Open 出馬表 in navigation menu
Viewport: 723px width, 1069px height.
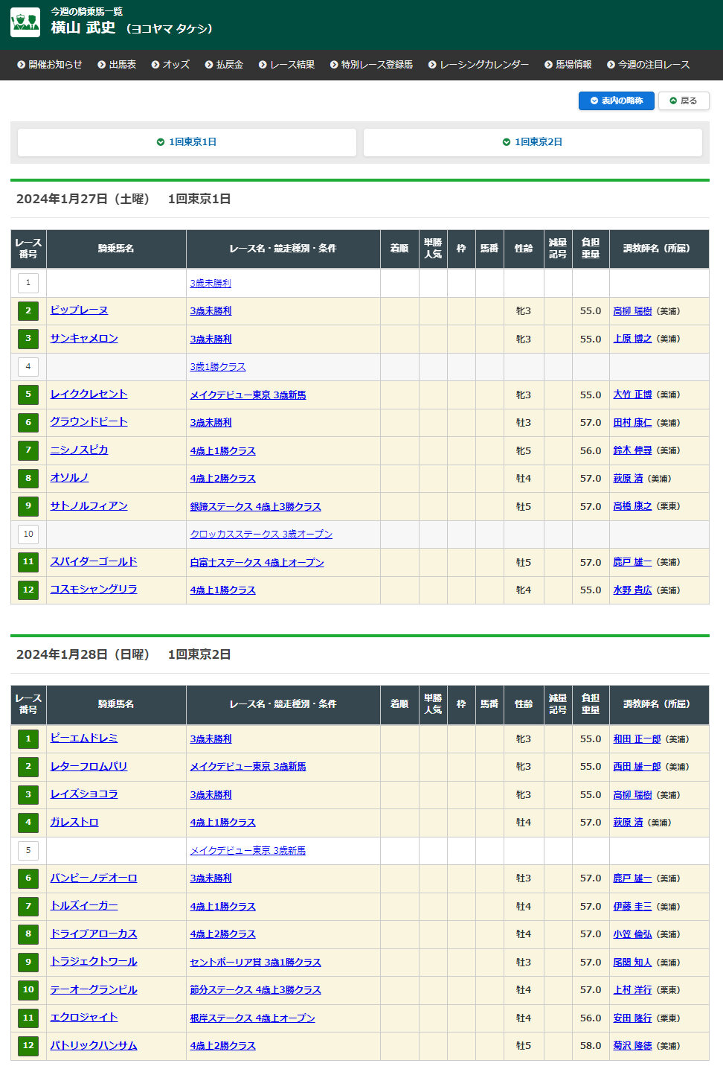[x=117, y=65]
